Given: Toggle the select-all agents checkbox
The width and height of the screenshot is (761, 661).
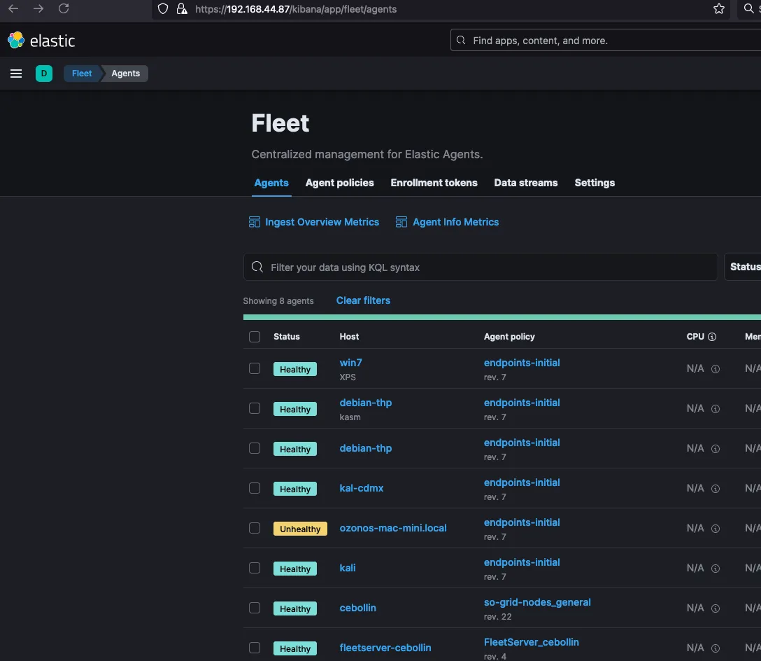Looking at the screenshot, I should click(255, 337).
